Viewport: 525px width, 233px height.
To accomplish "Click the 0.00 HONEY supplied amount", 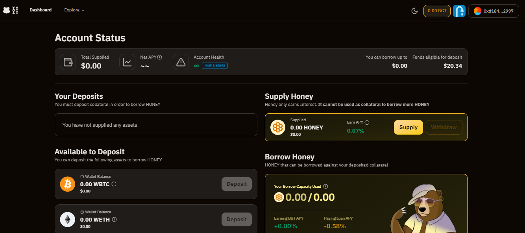I will coord(307,128).
